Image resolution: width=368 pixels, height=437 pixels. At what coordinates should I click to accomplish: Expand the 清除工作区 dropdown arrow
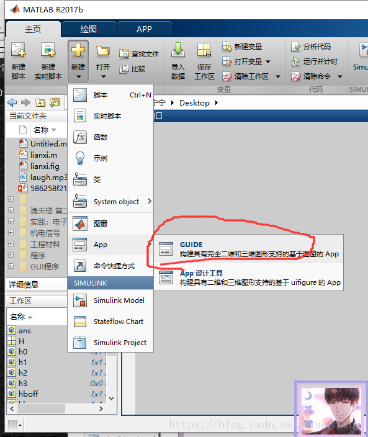point(278,76)
